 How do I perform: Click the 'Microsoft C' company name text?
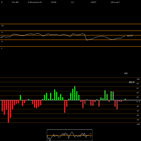115,2
